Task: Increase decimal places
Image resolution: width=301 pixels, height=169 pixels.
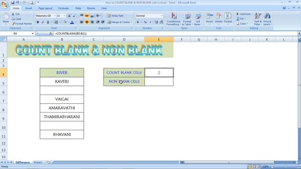Action: pos(156,22)
